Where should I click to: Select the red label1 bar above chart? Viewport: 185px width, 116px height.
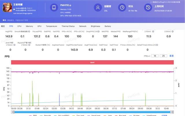tap(92, 62)
